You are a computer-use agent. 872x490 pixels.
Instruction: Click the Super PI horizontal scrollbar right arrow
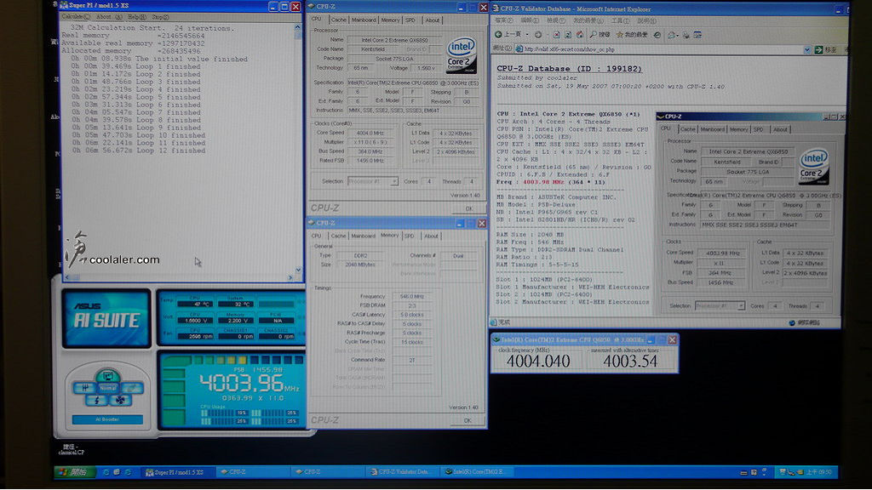(290, 277)
